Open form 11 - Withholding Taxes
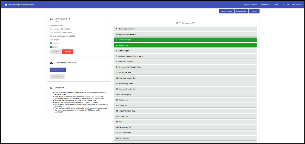Viewport: 305px width, 144px height. 185,84
